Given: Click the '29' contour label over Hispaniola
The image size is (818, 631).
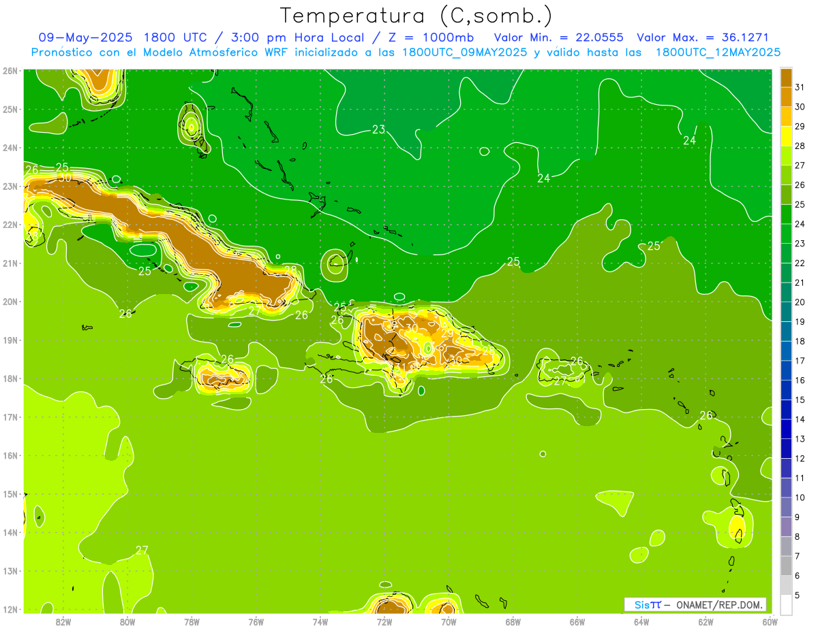Looking at the screenshot, I should (447, 334).
